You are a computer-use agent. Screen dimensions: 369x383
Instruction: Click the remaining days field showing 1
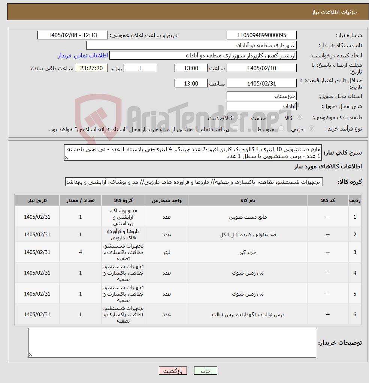pyautogui.click(x=140, y=68)
